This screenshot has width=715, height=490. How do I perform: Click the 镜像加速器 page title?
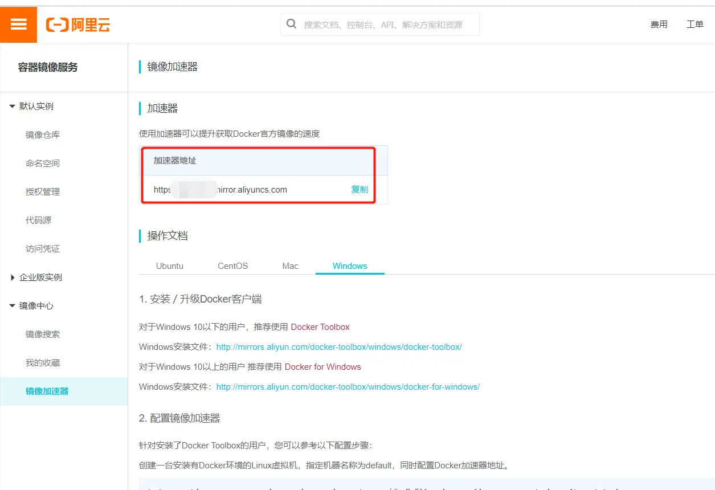pos(173,67)
